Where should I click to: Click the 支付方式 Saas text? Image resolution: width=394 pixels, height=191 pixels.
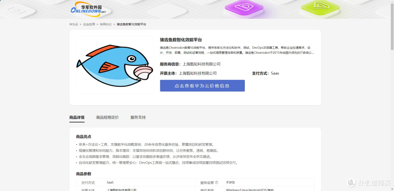[x=265, y=73]
